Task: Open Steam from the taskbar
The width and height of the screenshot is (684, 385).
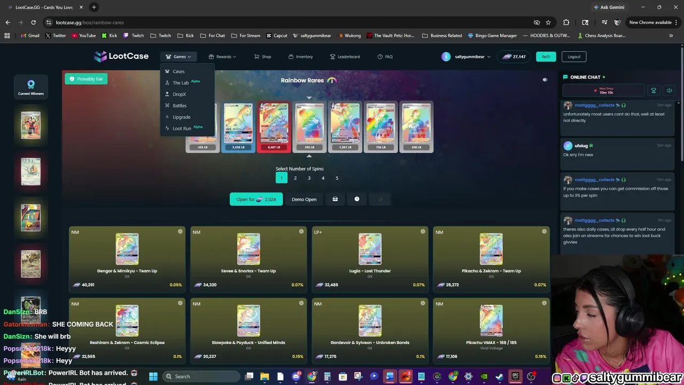Action: click(x=499, y=376)
